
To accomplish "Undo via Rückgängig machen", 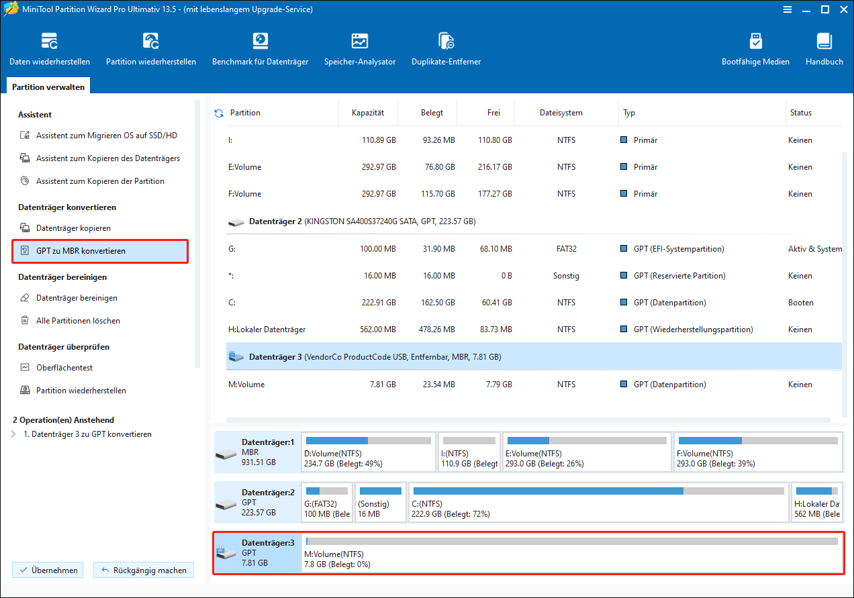I will point(143,570).
